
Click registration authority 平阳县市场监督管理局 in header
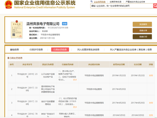[x=50, y=35]
